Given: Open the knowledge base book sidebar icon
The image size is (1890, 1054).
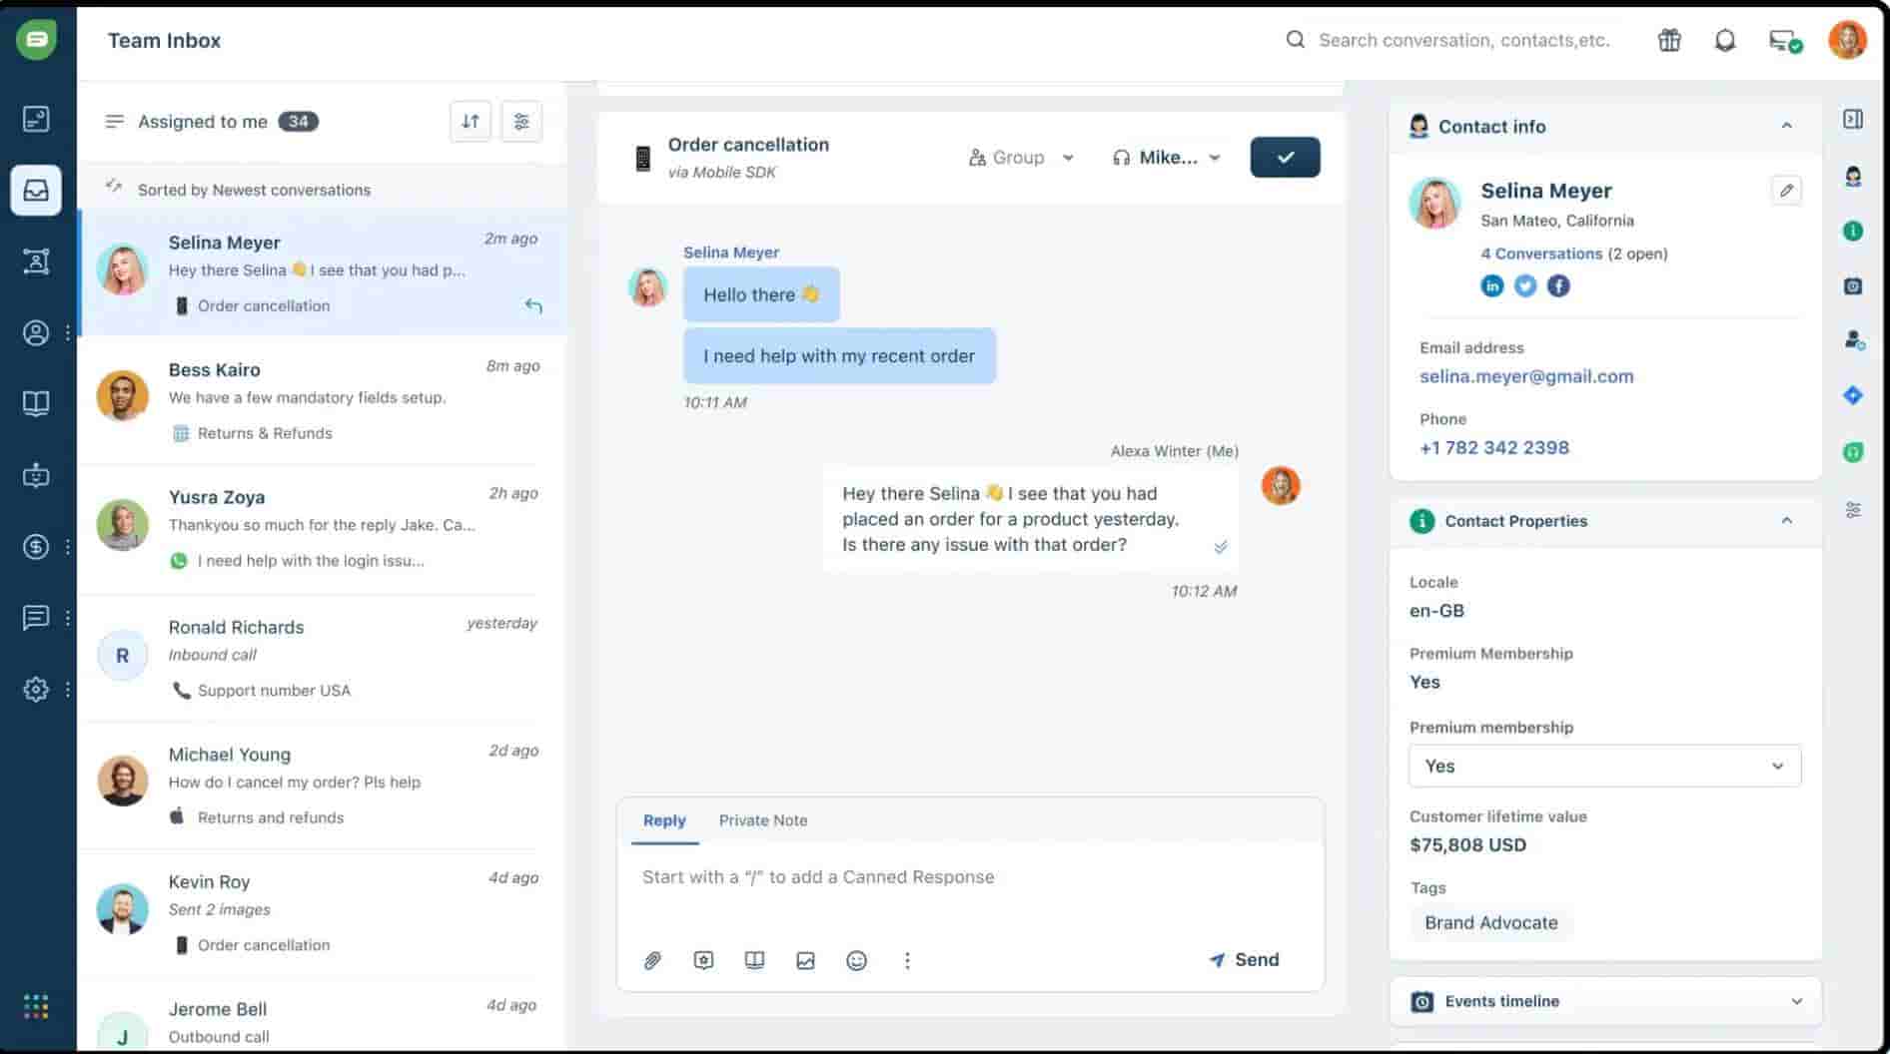Looking at the screenshot, I should tap(36, 403).
